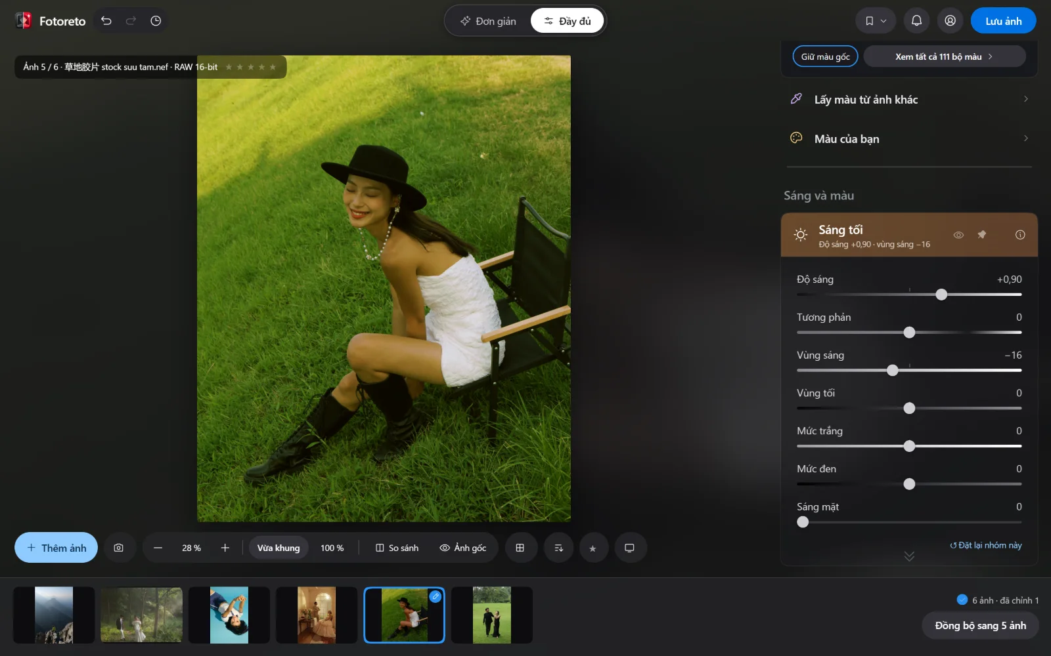Click the monitor display icon

coord(629,548)
